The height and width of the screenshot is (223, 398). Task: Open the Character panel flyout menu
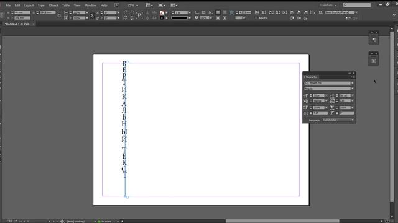[353, 77]
